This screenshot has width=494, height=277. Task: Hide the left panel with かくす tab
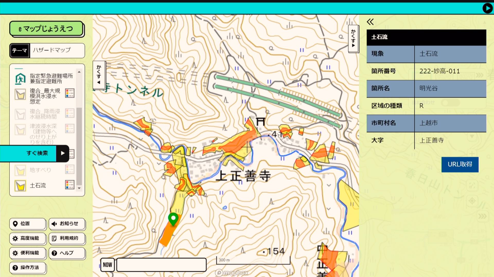pos(99,75)
